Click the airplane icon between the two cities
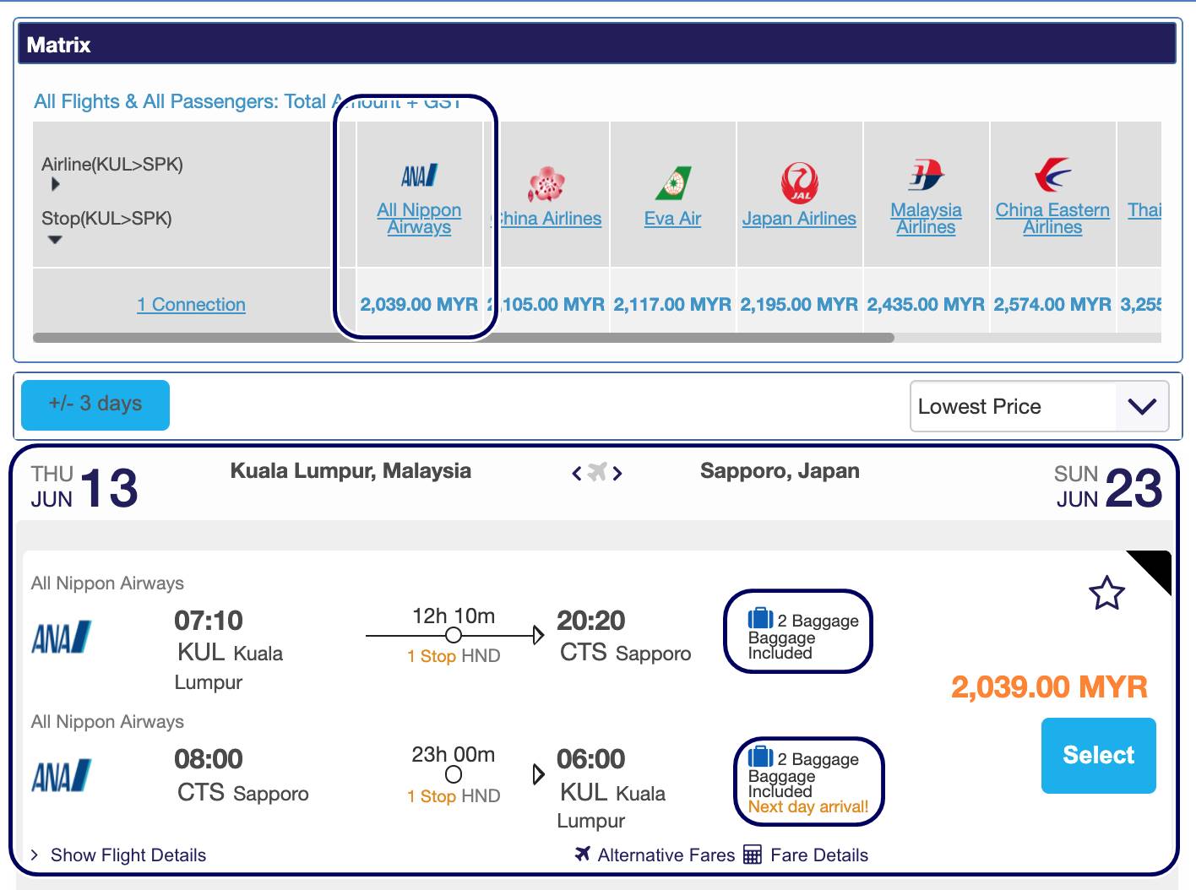The image size is (1196, 890). 597,472
